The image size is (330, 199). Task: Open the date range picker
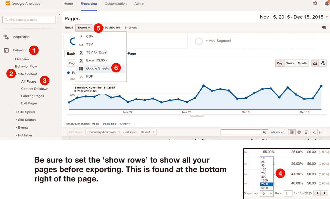pyautogui.click(x=294, y=17)
